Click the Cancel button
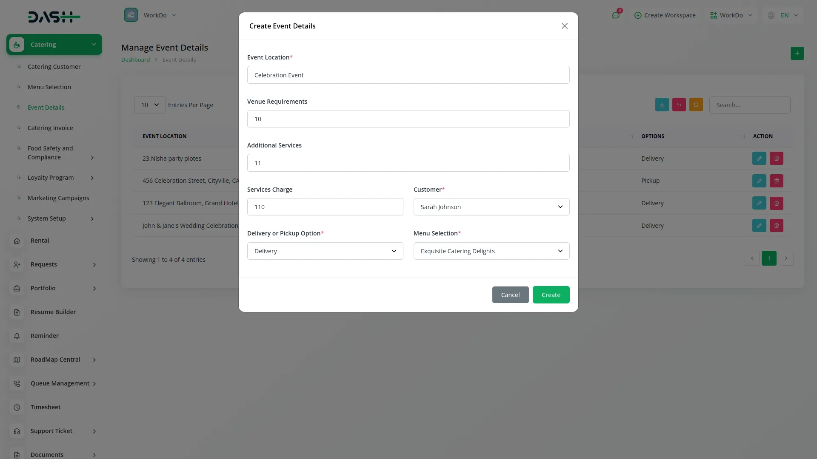 [510, 295]
